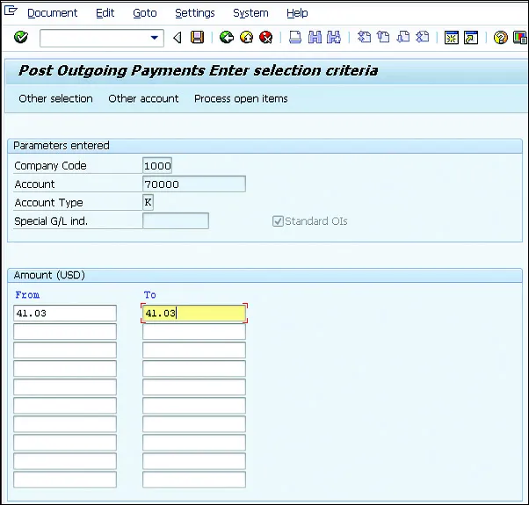Open Help with the question mark icon
The width and height of the screenshot is (529, 505).
[500, 38]
